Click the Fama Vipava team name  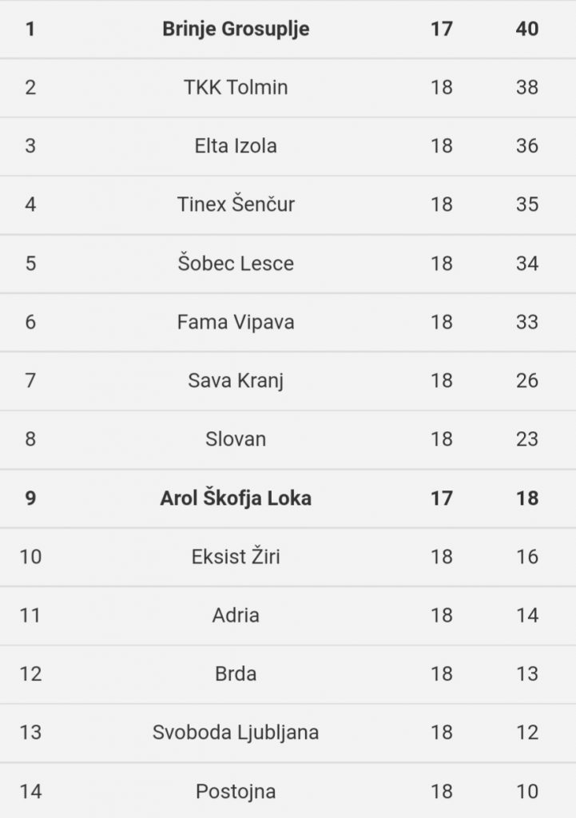pos(236,322)
